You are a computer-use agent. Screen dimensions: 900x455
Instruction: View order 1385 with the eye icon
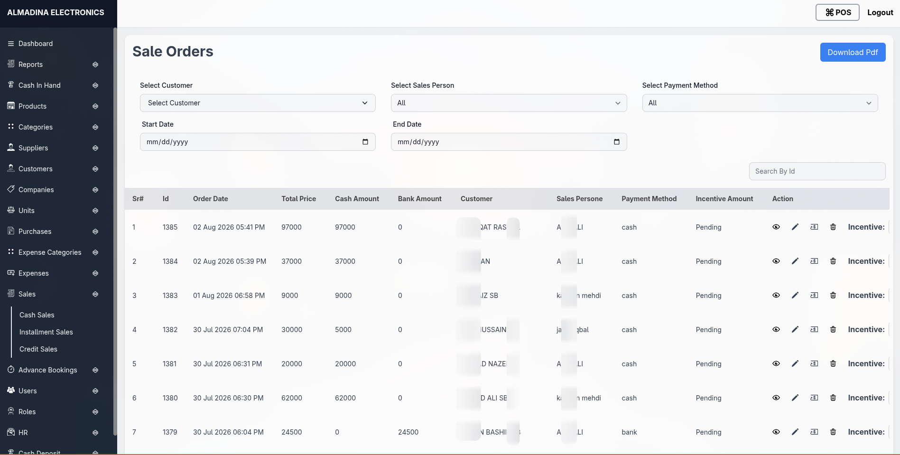(776, 227)
